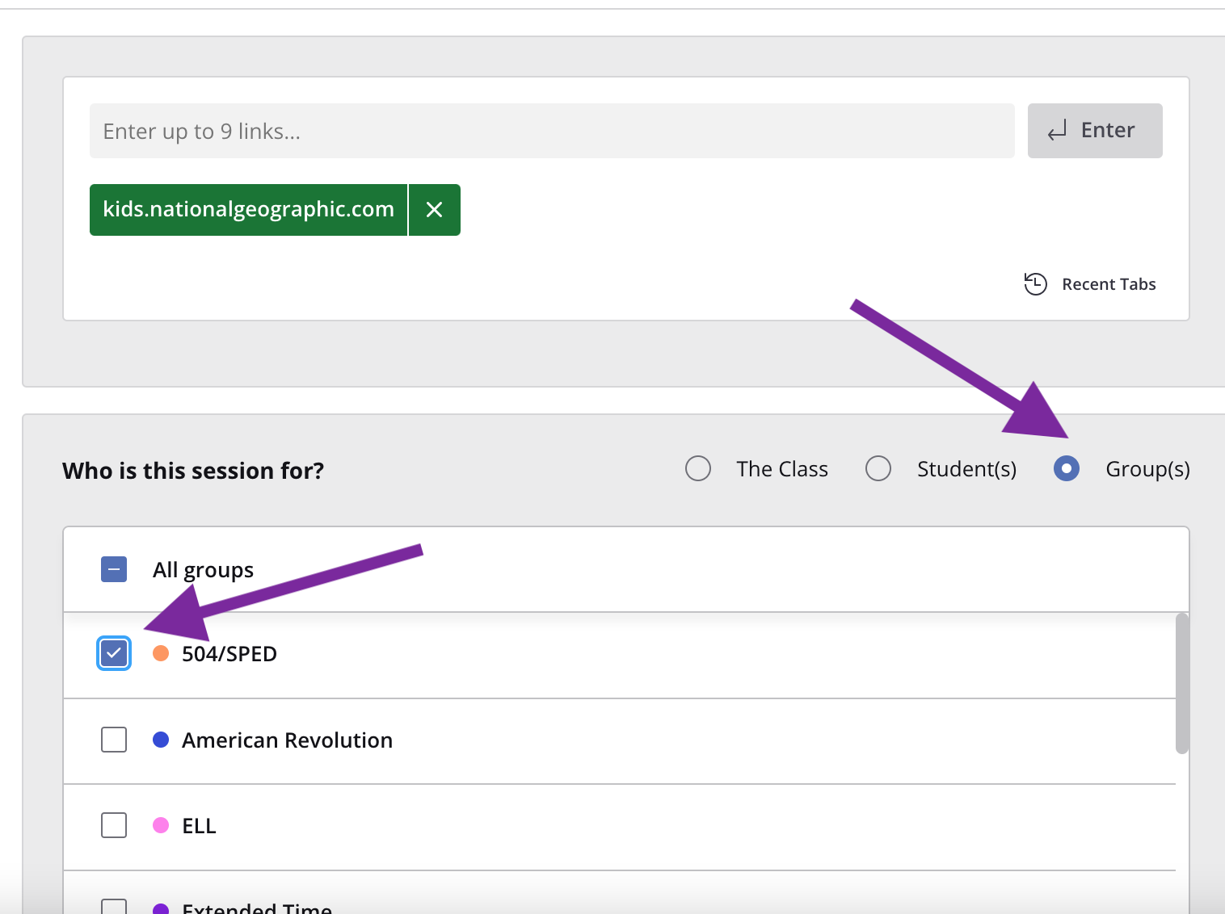This screenshot has height=914, width=1225.
Task: Click the Recent Tabs clock icon
Action: coord(1035,284)
